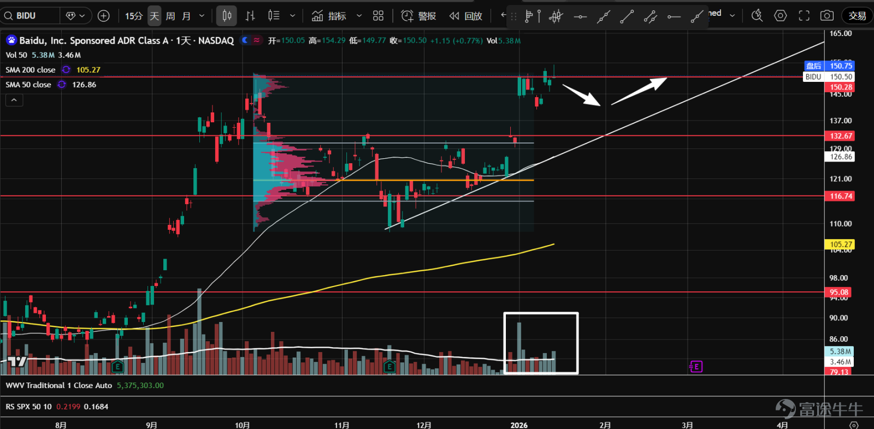Select the trend line drawing tool

pyautogui.click(x=627, y=17)
